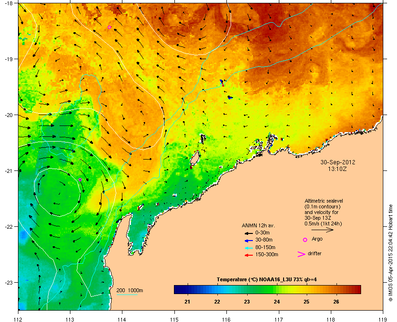Screen dimensions: 397x322
Task: Click the 'drifter' legend label
Action: (x=314, y=253)
